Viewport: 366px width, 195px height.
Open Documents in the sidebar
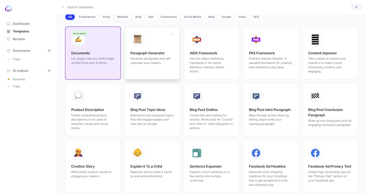(22, 51)
